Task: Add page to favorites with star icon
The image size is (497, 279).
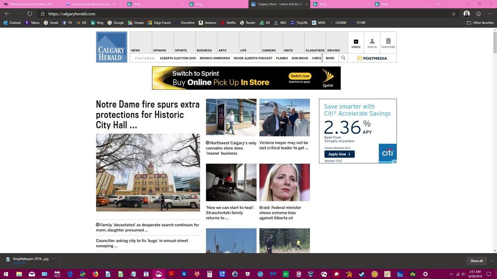Action: (x=454, y=13)
